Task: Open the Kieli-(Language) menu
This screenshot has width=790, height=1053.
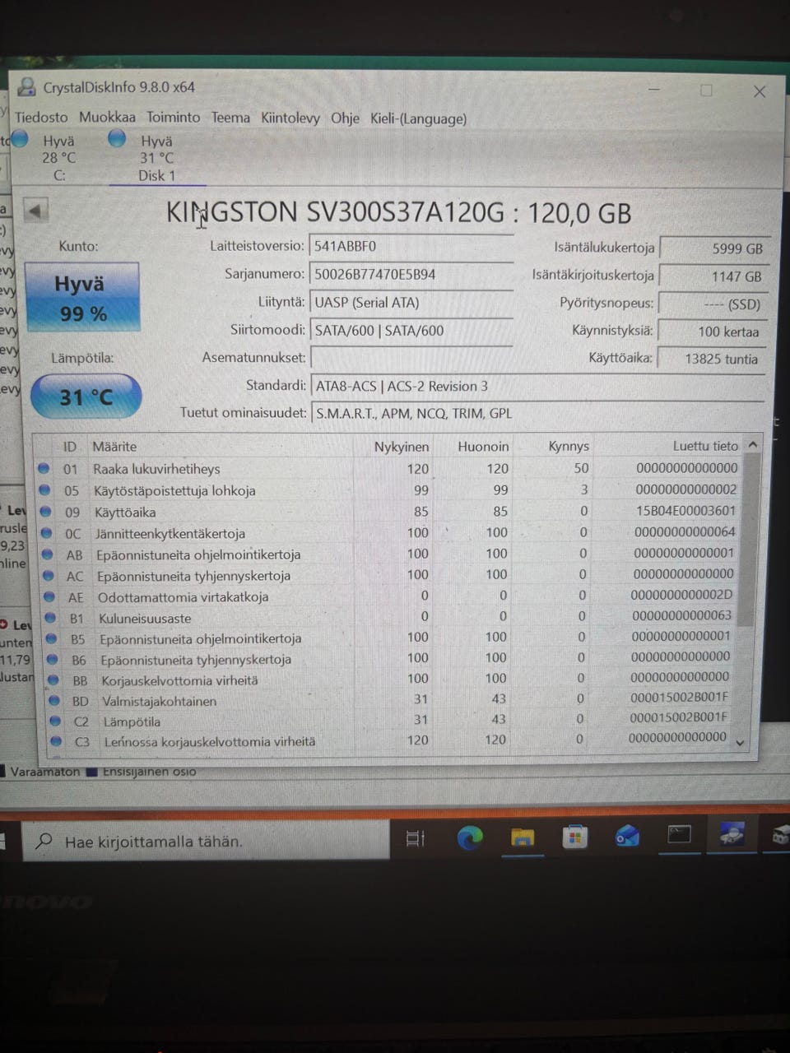Action: pyautogui.click(x=418, y=119)
